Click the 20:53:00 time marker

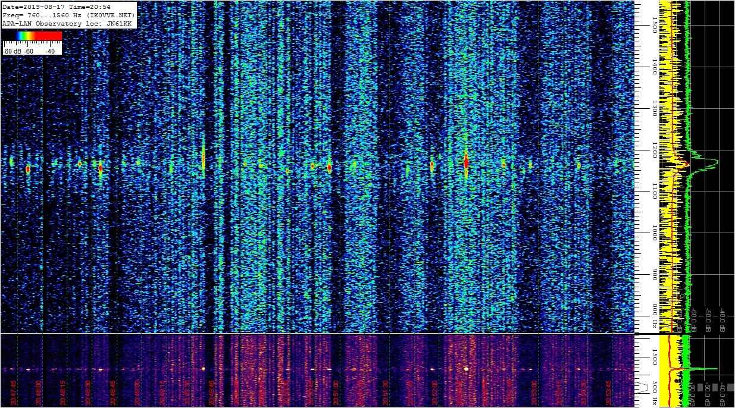(x=534, y=393)
